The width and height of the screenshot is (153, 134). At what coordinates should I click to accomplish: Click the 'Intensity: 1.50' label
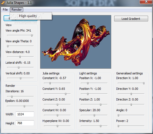89,121
